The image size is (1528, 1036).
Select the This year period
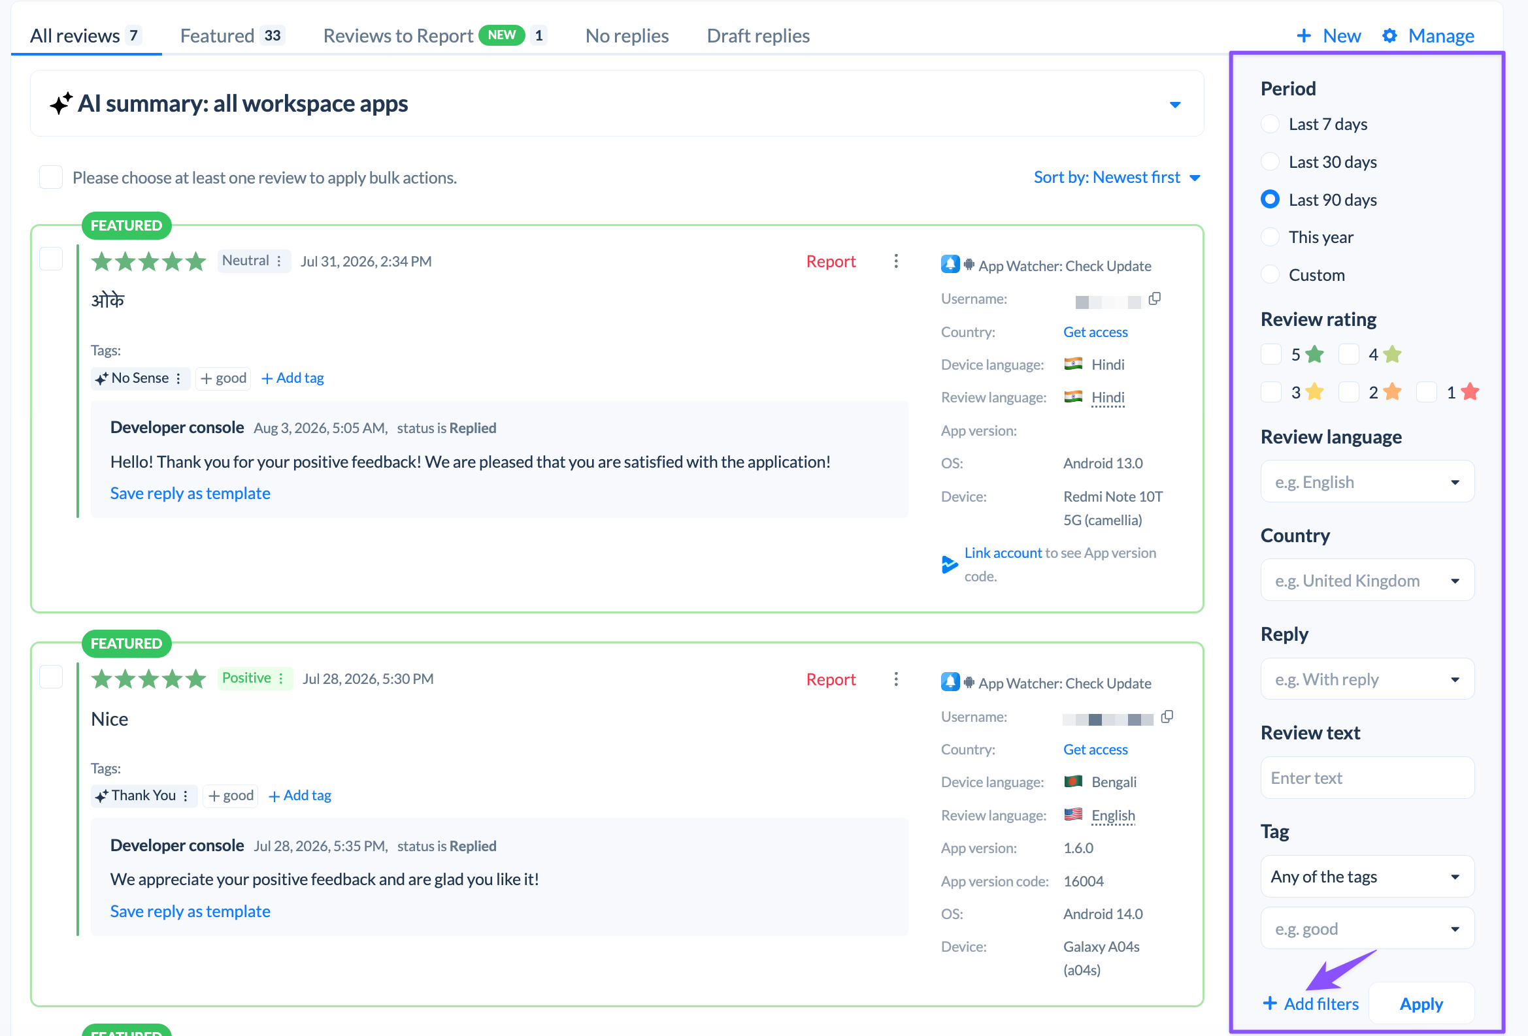point(1270,236)
